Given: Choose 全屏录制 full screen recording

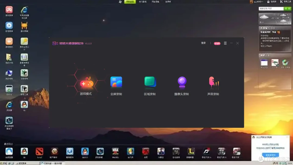Looking at the screenshot, I should pyautogui.click(x=116, y=82).
